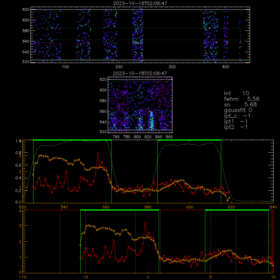Click x-axis label 300 on top plot
280x280 pixels.
click(172, 67)
